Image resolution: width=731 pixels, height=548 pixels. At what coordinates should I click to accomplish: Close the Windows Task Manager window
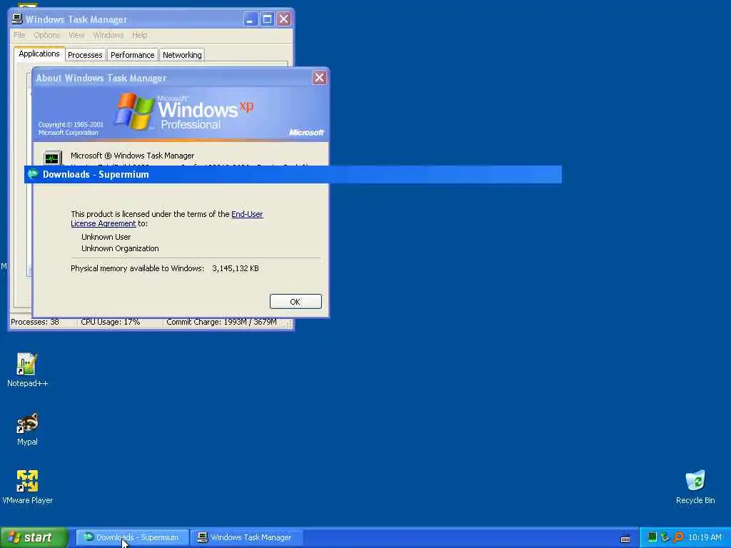283,19
